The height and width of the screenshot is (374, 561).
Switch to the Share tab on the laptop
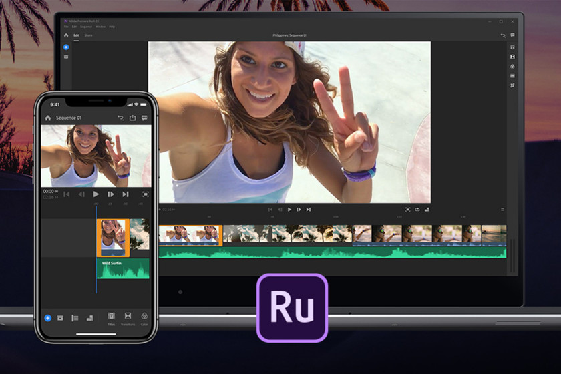coord(88,35)
